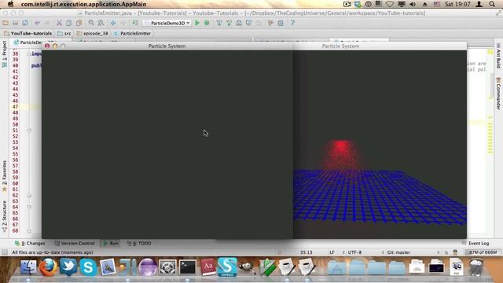Screen dimensions: 503x283
Task: Open the Event Log
Action: pyautogui.click(x=476, y=243)
